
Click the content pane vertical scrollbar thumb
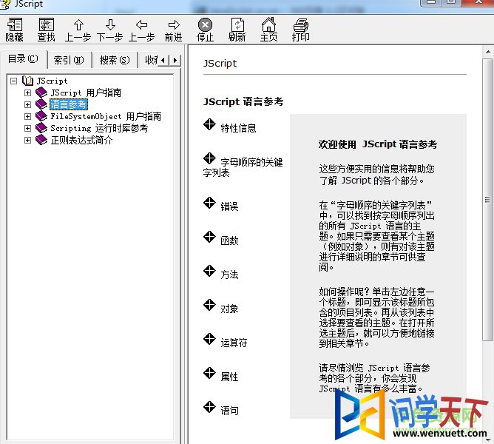click(x=487, y=199)
